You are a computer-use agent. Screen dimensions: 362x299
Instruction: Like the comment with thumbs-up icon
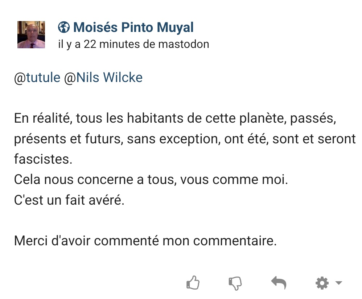(x=193, y=283)
